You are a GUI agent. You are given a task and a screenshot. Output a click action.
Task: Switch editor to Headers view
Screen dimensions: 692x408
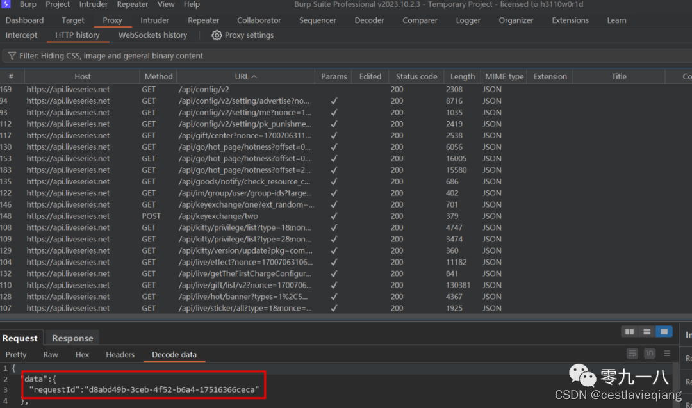point(120,355)
